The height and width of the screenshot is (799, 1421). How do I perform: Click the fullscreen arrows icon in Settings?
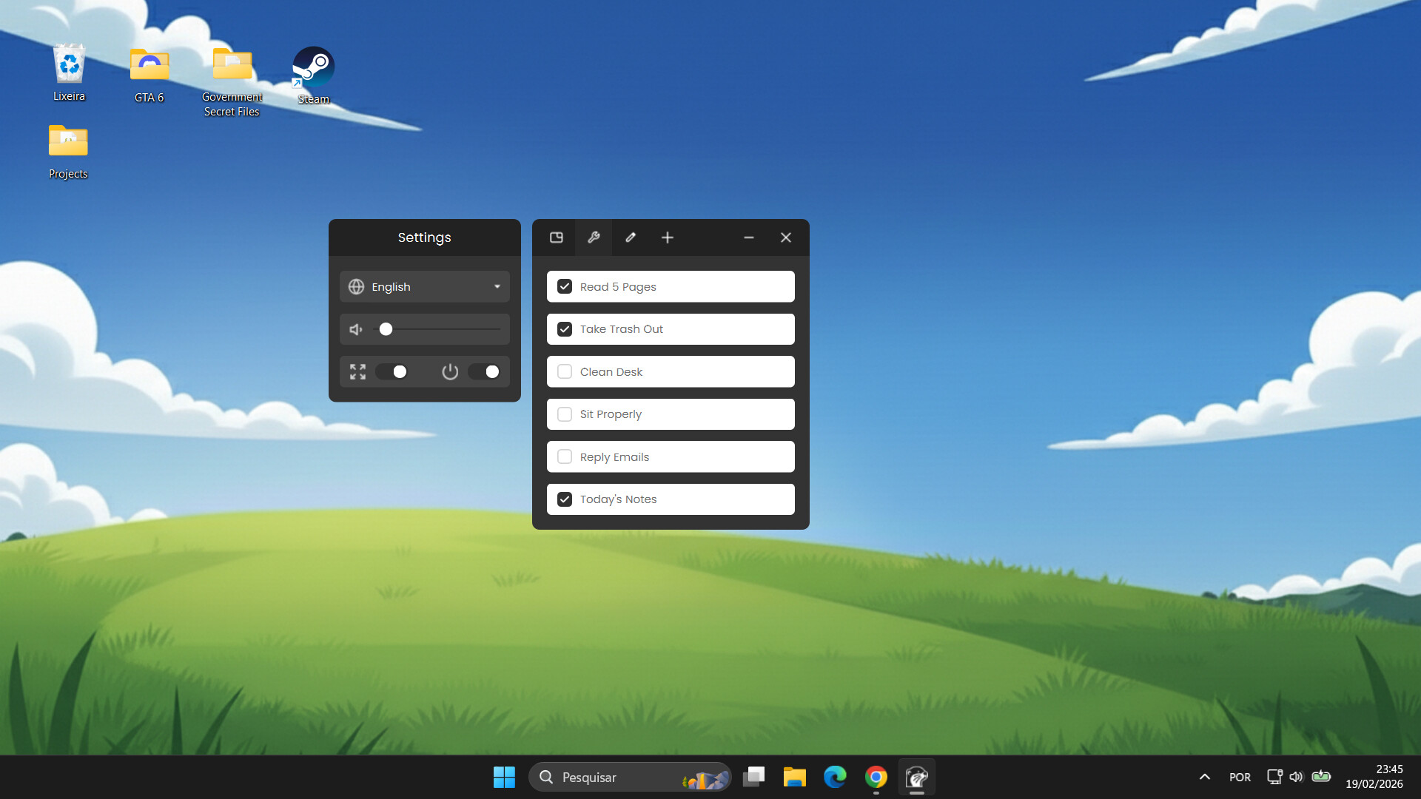[x=357, y=372]
